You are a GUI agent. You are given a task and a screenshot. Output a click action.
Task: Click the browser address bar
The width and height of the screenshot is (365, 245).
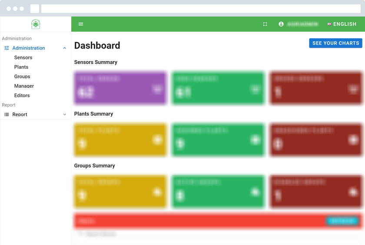(x=201, y=9)
